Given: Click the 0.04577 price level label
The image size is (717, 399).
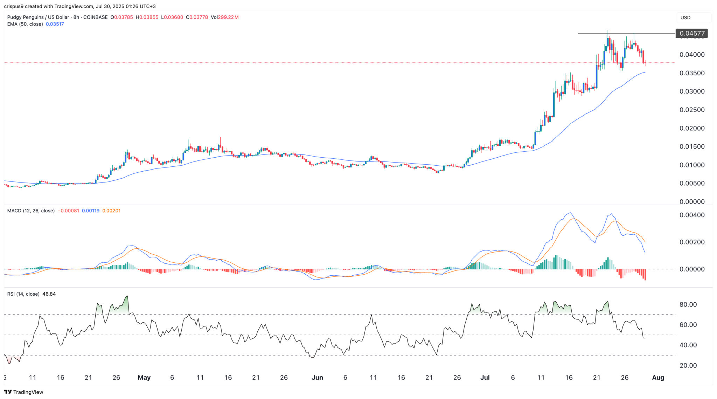Looking at the screenshot, I should [x=692, y=33].
